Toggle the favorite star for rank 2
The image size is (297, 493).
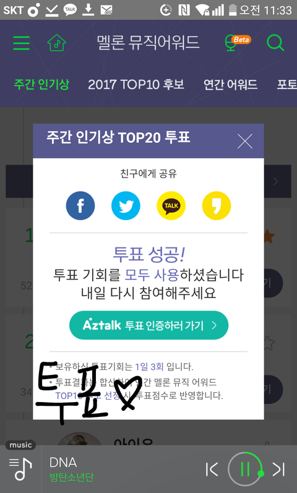point(269,343)
